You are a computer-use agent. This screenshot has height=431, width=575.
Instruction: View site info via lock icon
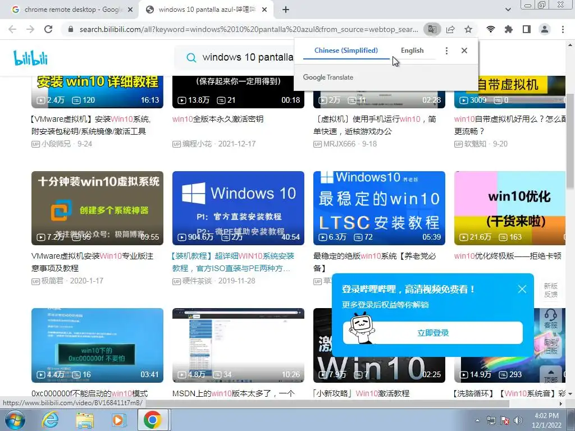(x=71, y=29)
